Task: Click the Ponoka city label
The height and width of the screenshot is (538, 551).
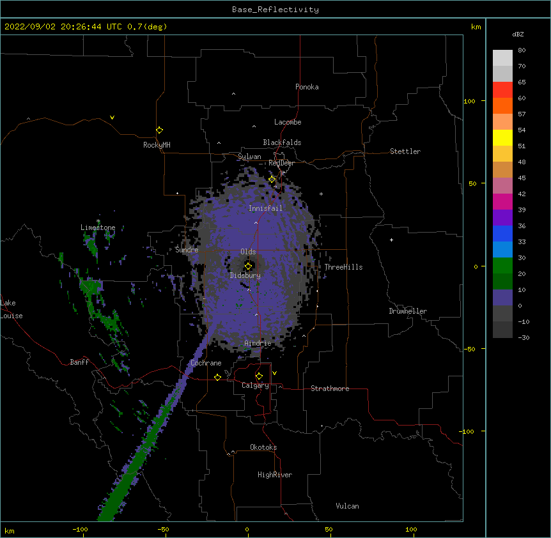Action: (307, 87)
